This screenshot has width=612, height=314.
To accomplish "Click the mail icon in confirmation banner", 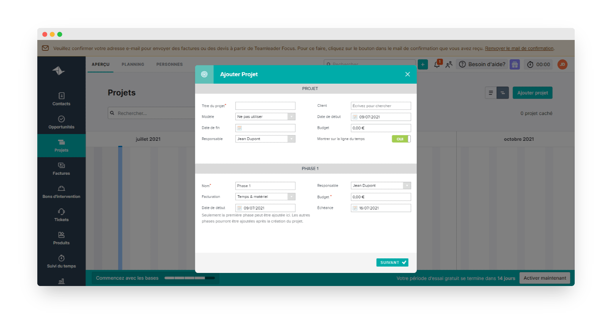I will (x=45, y=48).
